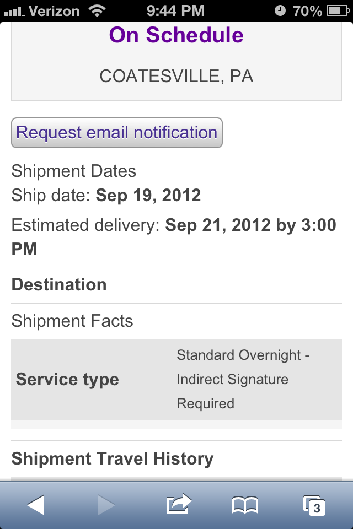Tap the Safari forward arrow
The image size is (353, 529).
click(106, 505)
